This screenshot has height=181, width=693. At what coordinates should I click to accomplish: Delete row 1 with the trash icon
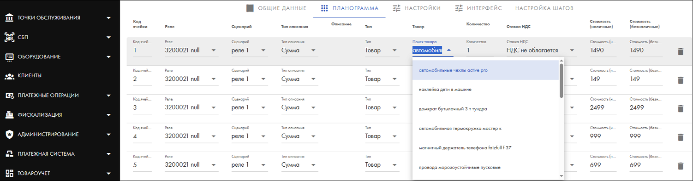tap(680, 51)
